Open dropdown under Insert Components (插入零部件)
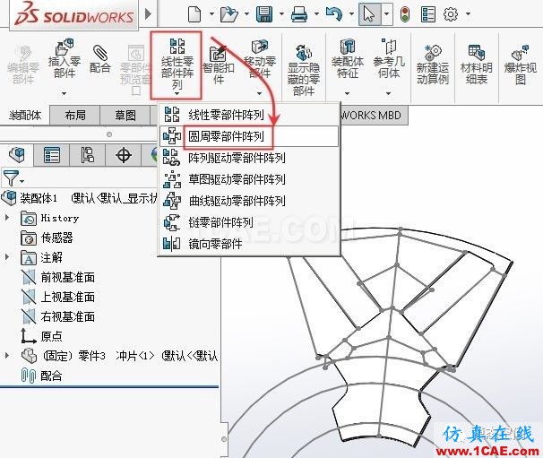Image resolution: width=543 pixels, height=458 pixels. click(x=64, y=93)
